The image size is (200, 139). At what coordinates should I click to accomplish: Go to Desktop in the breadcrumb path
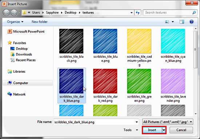tap(71, 12)
